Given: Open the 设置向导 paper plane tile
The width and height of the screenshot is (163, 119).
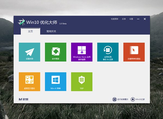Looking at the screenshot, I should pyautogui.click(x=29, y=52).
